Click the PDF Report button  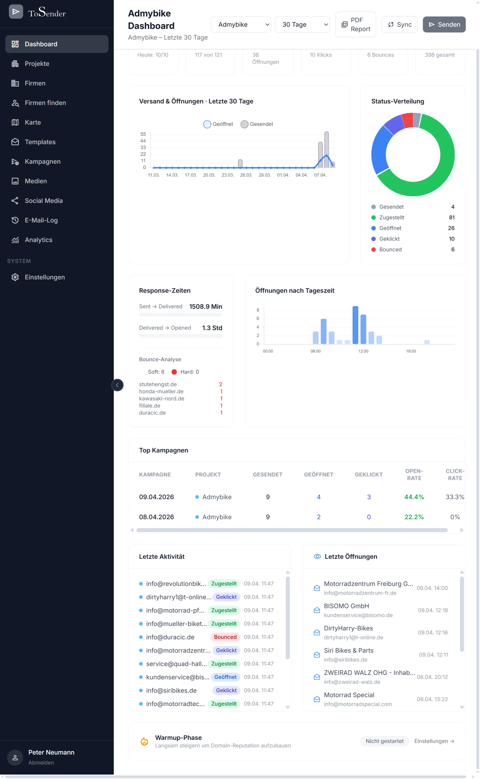point(355,25)
